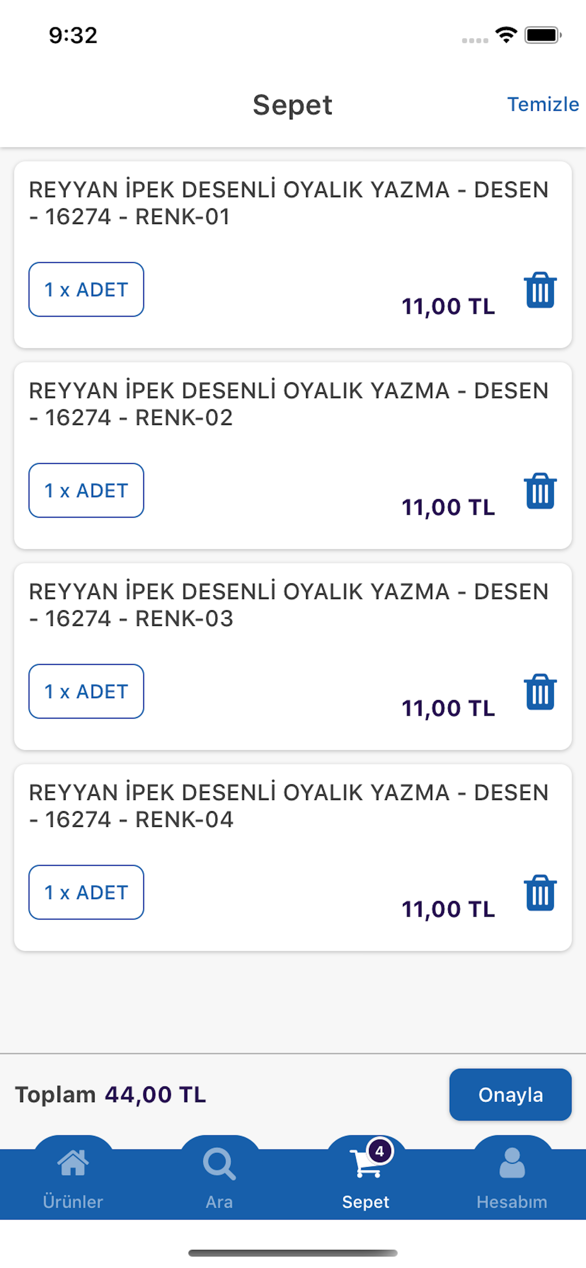The width and height of the screenshot is (586, 1268).
Task: Change quantity of RENK-01 item
Action: click(x=86, y=290)
